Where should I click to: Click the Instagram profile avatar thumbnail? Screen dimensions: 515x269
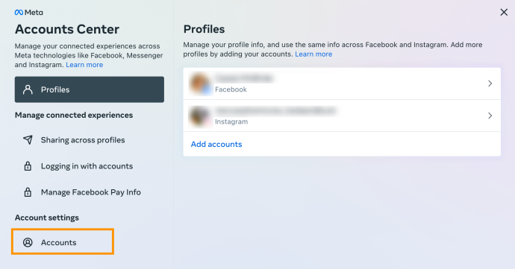200,115
